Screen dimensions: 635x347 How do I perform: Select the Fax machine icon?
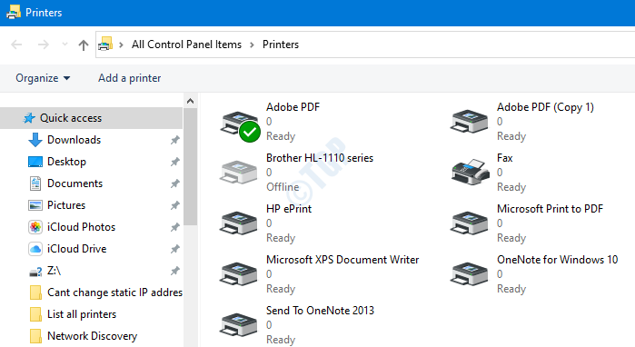point(470,172)
